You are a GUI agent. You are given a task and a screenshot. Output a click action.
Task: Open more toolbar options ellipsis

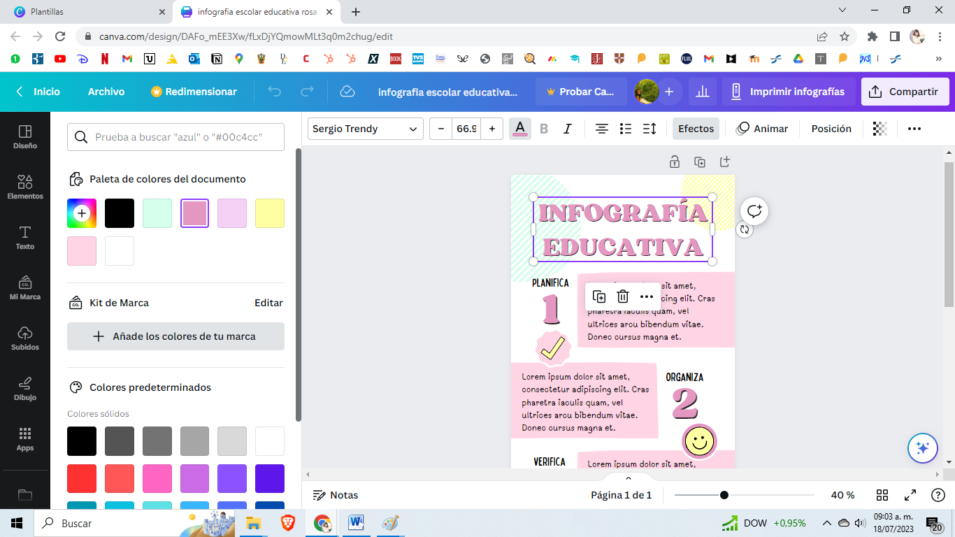[914, 129]
